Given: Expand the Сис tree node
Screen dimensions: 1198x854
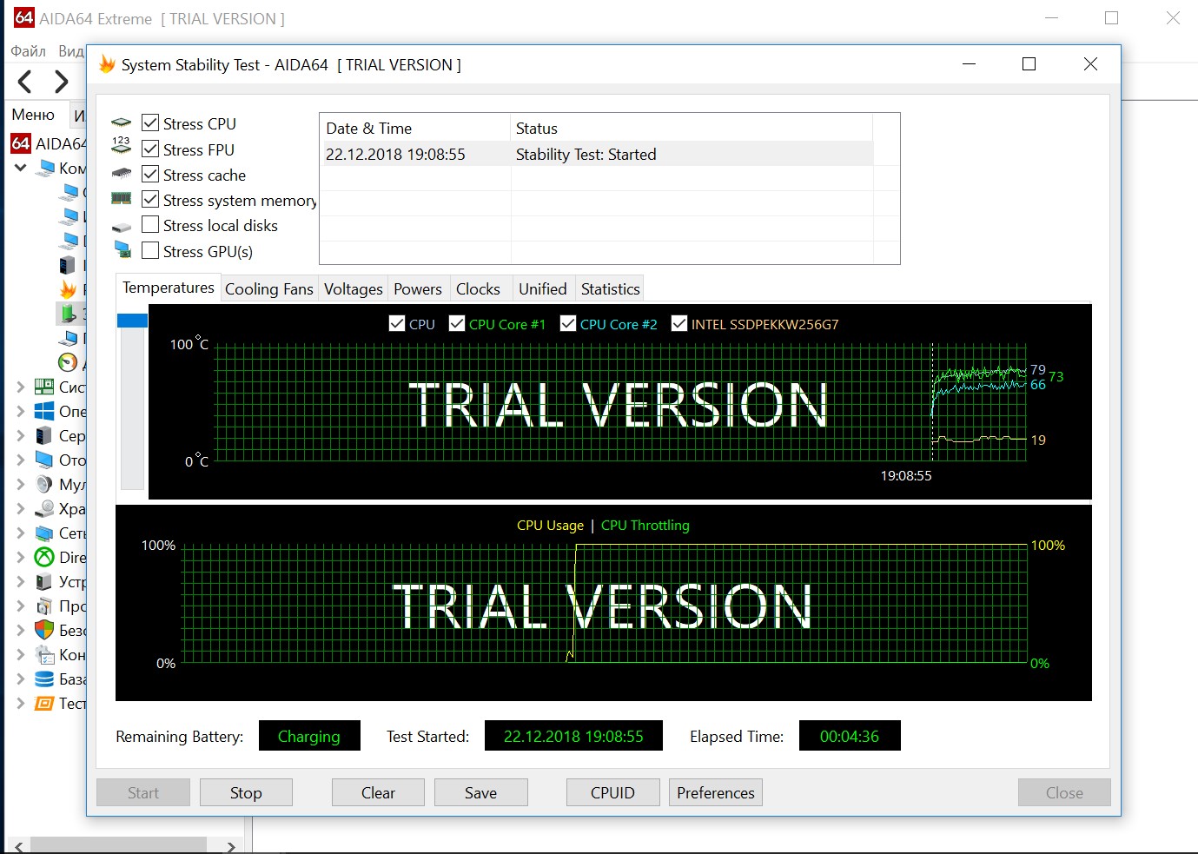Looking at the screenshot, I should 20,387.
